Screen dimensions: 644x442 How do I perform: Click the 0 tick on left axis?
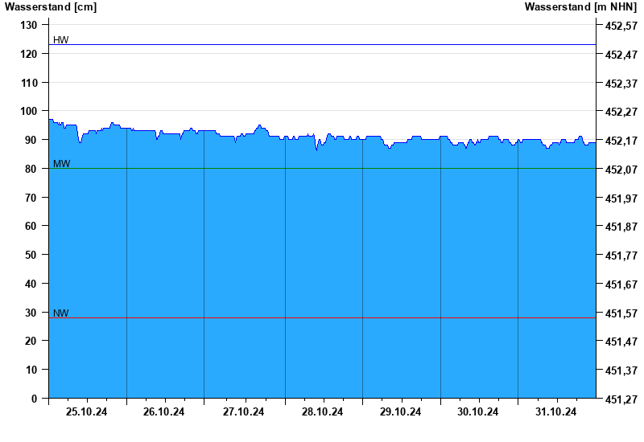point(35,399)
